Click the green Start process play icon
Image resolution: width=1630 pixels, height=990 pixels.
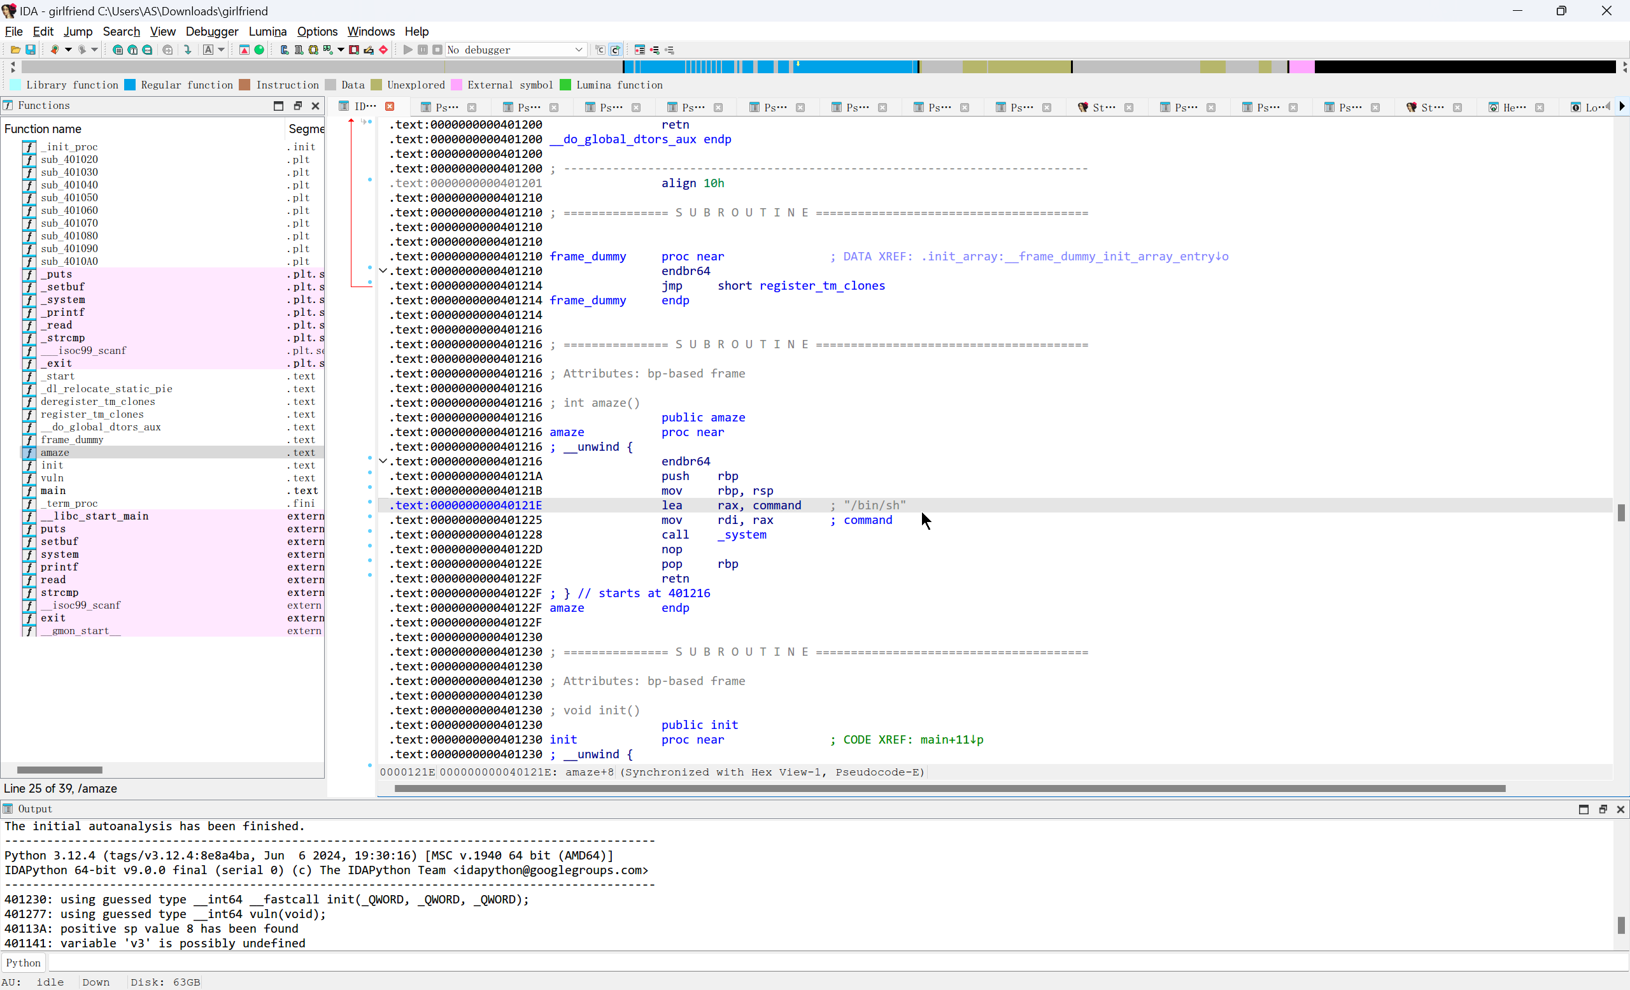(x=407, y=50)
